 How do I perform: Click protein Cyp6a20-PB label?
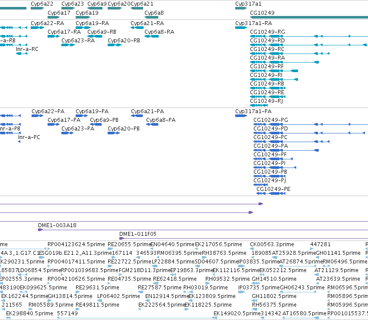123,129
